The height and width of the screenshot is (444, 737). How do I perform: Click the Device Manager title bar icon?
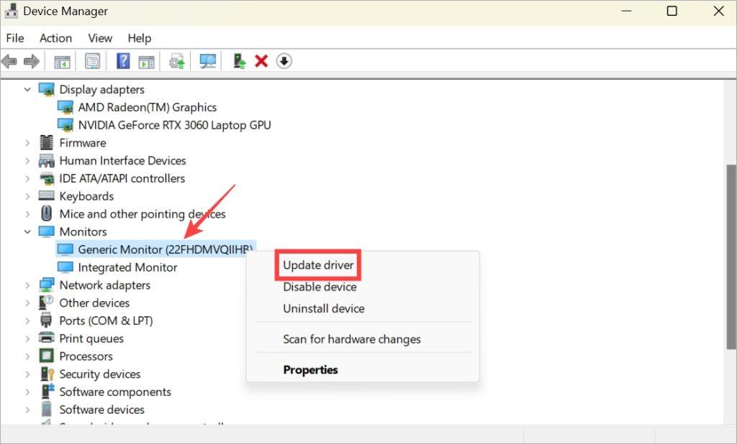(x=12, y=11)
